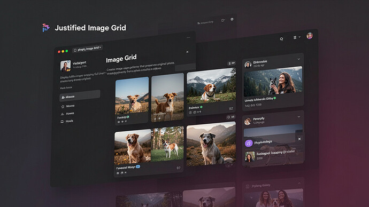Click the Feedsip caption
This screenshot has height=207, width=369.
[122, 117]
